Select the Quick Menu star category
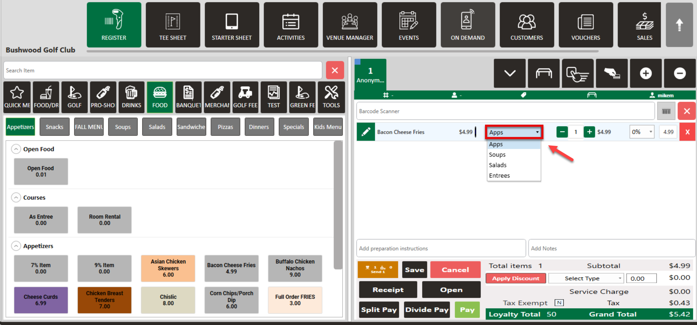This screenshot has height=325, width=697. (x=17, y=97)
